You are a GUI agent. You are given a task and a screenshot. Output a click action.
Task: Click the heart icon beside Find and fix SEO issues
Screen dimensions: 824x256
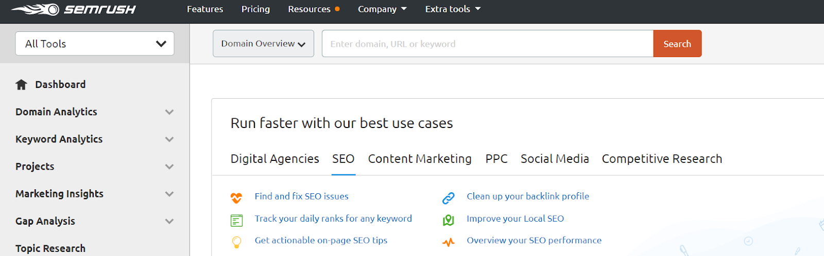point(236,197)
